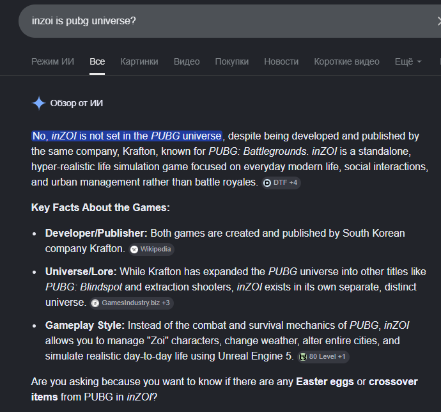Screen dimensions: 441x412
Task: Open the Покупки tab
Action: coord(232,61)
